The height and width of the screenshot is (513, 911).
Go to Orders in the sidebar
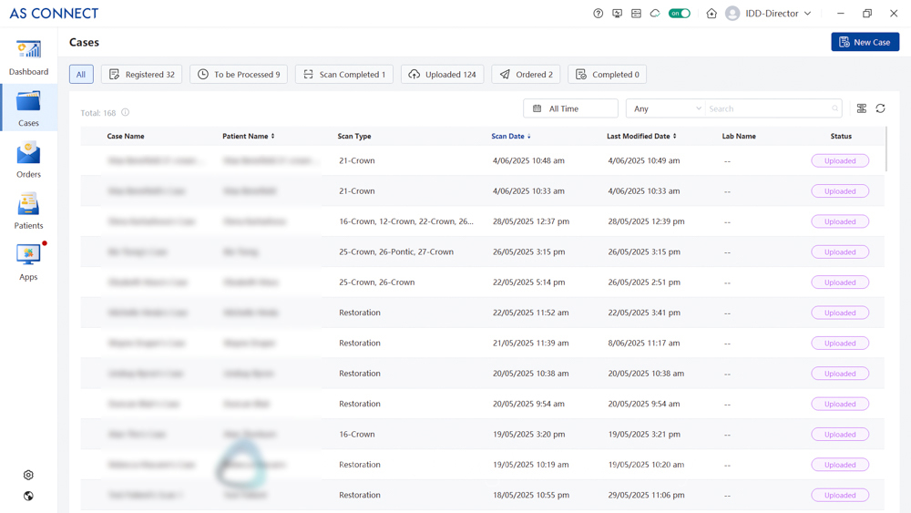28,159
